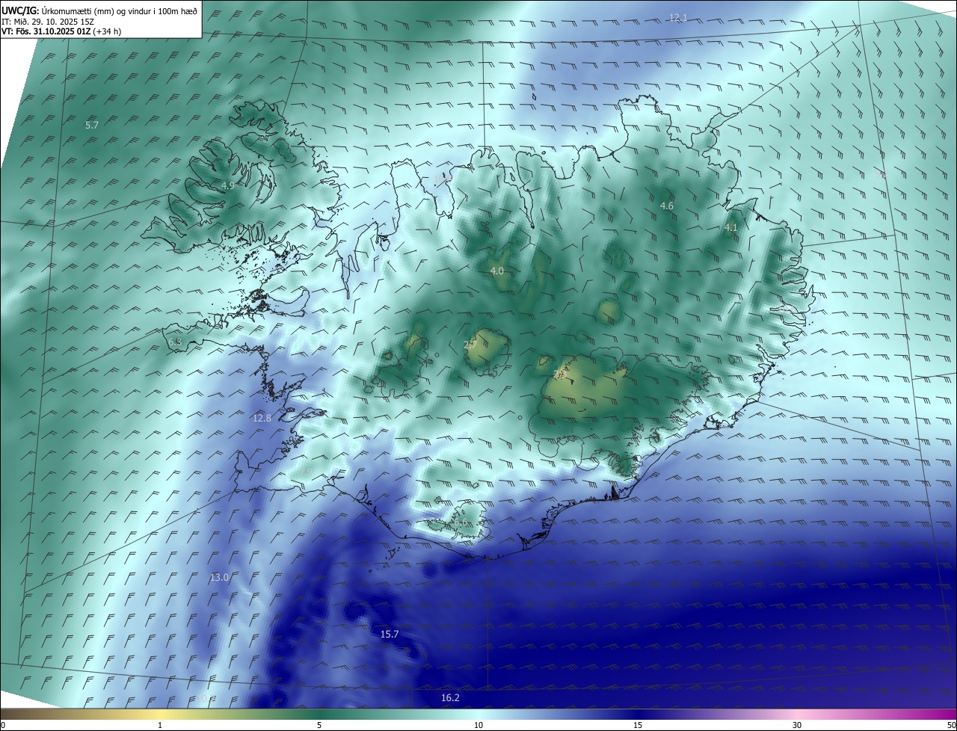957x731 pixels.
Task: Click the colorbar tick label 5
Action: click(319, 725)
